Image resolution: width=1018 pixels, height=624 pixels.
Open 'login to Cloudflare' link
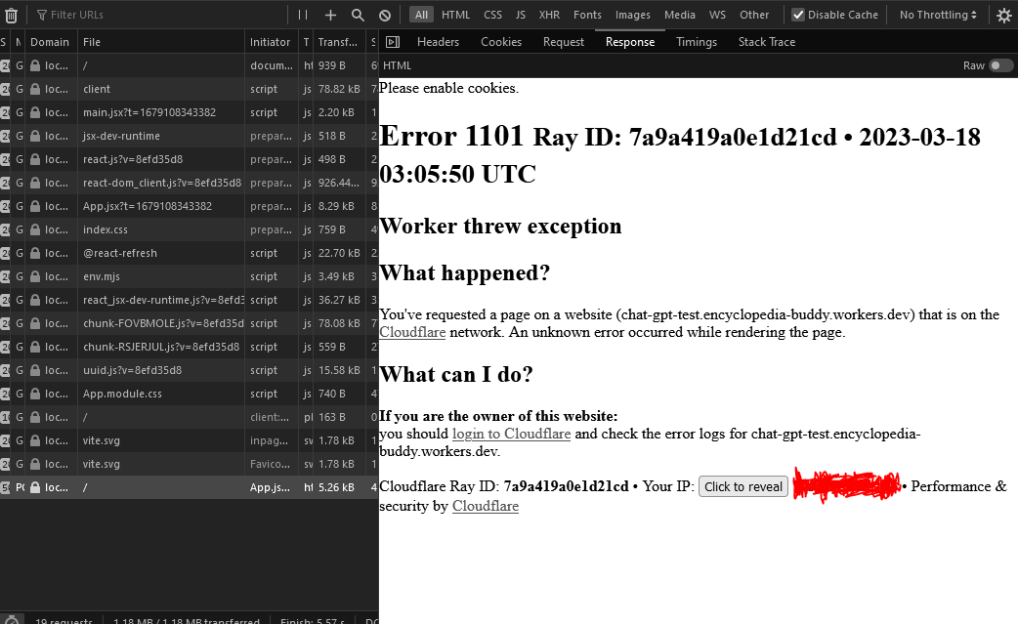click(x=512, y=434)
